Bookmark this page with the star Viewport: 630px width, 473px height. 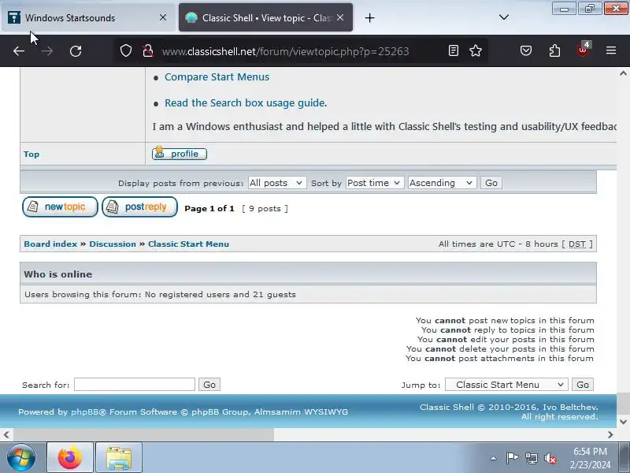pos(476,50)
